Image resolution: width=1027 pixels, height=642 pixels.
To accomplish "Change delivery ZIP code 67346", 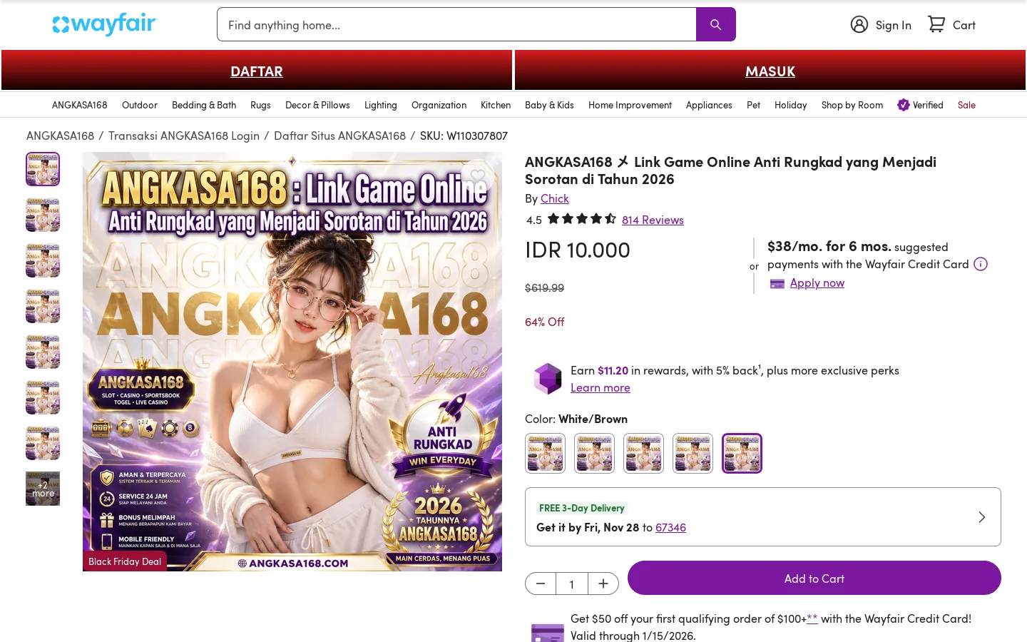I will (670, 527).
